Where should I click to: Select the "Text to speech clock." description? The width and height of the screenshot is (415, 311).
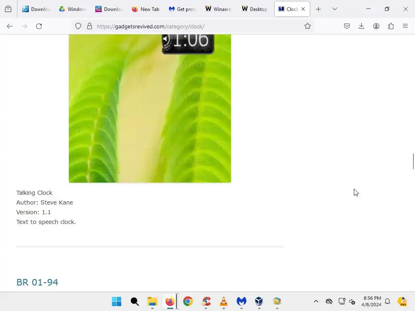(x=46, y=222)
